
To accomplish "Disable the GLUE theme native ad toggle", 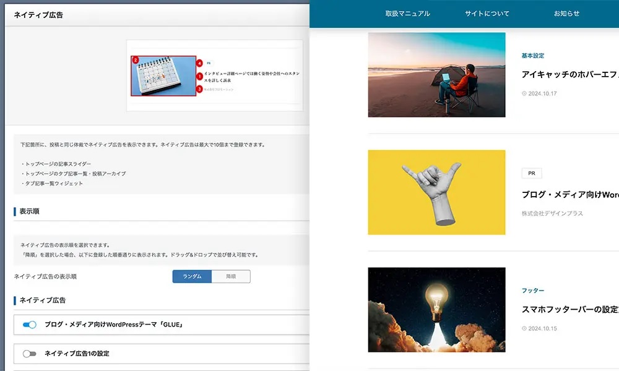I will tap(30, 325).
